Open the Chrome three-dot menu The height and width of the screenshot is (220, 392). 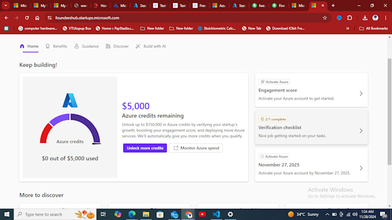point(386,18)
